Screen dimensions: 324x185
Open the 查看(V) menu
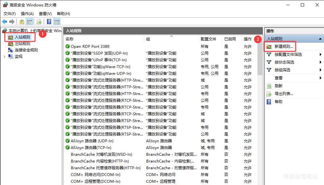[x=45, y=14]
